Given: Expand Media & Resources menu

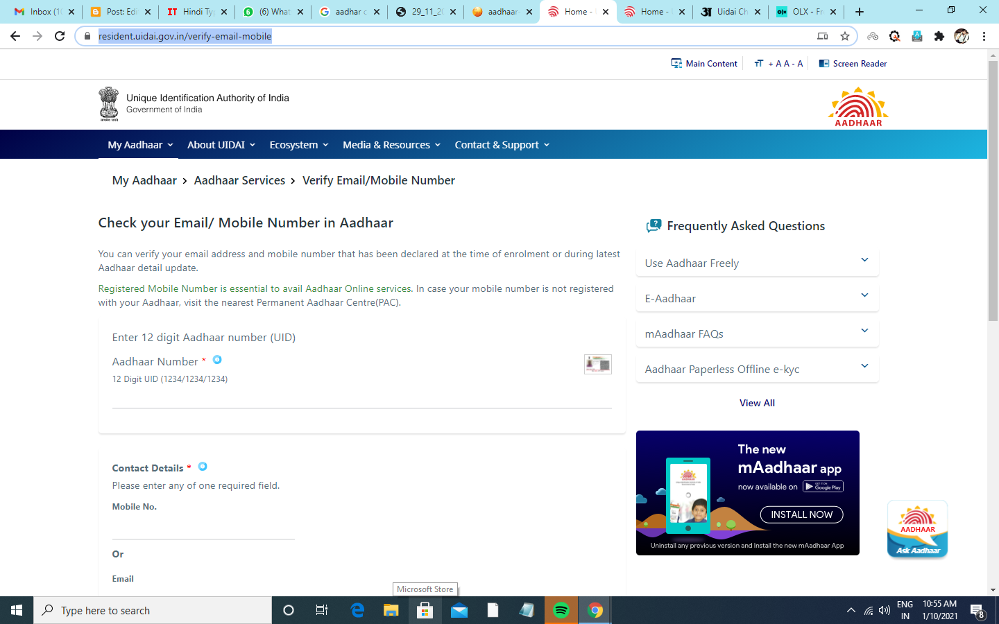Looking at the screenshot, I should point(391,145).
